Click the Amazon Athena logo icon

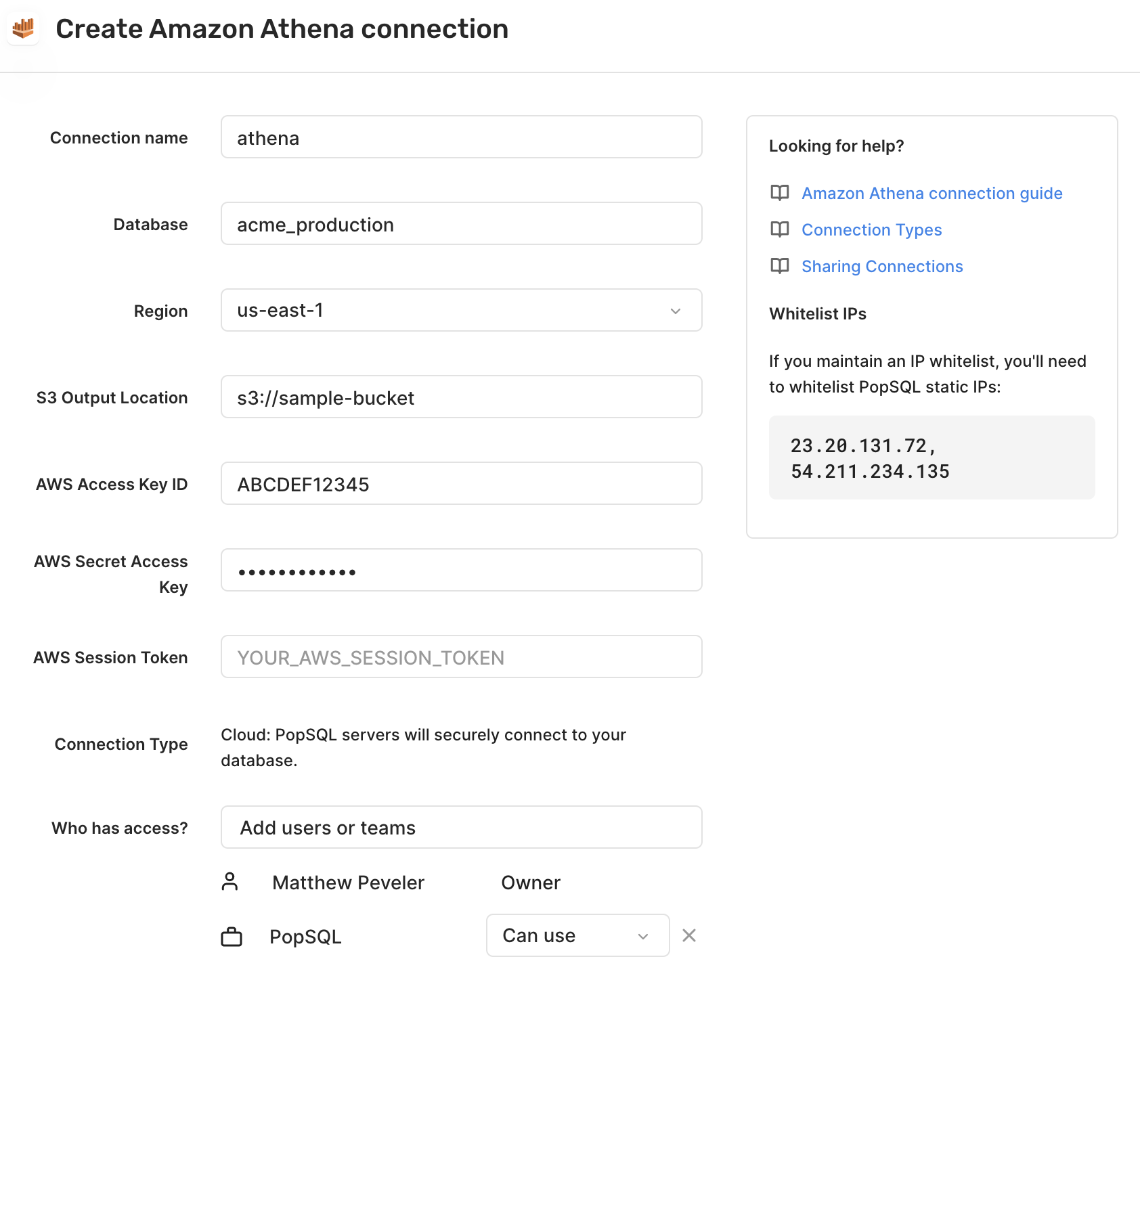click(x=24, y=28)
